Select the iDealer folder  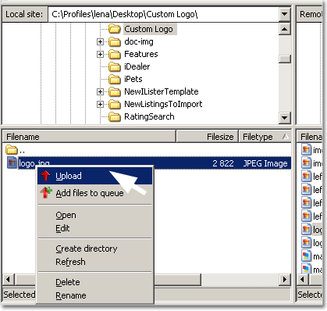tap(137, 66)
